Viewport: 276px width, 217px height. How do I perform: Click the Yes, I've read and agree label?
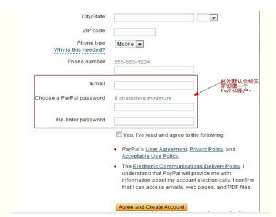pos(174,135)
